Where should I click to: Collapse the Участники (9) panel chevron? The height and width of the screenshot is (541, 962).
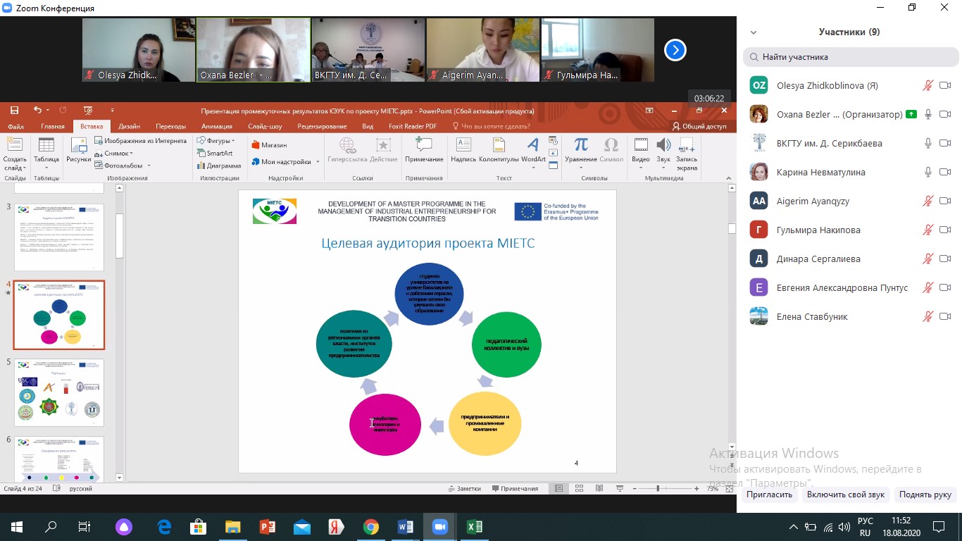point(754,32)
